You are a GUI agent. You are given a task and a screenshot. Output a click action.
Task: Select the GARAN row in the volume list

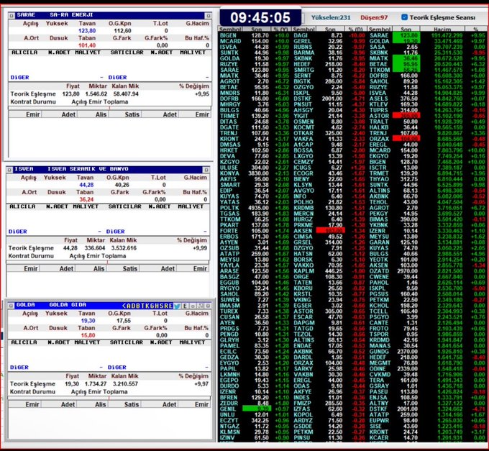427,242
